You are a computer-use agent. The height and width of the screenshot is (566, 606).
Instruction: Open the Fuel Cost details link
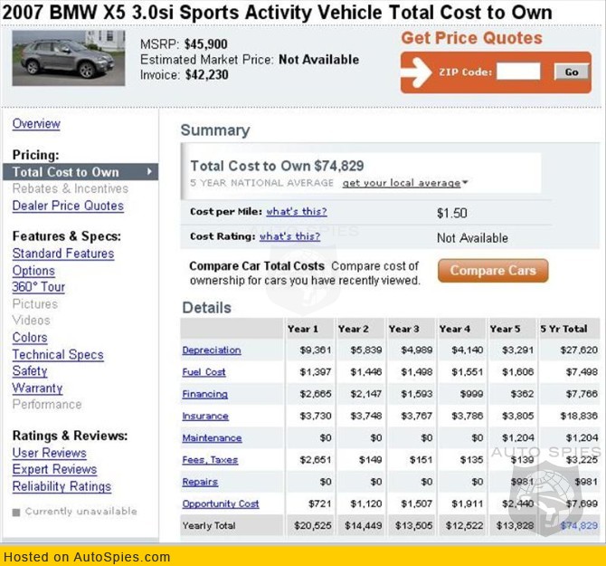pyautogui.click(x=204, y=372)
